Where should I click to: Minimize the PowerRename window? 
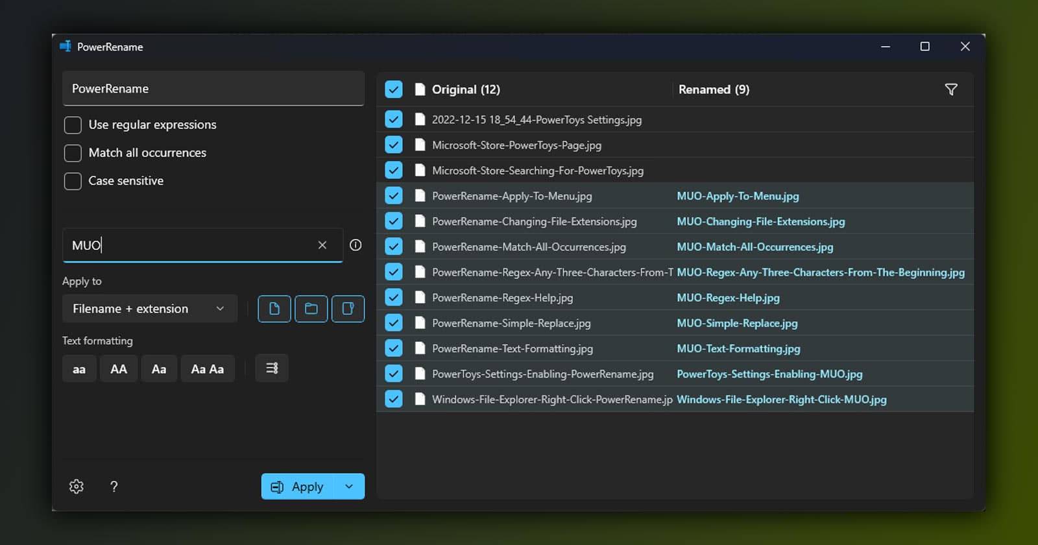(x=886, y=47)
